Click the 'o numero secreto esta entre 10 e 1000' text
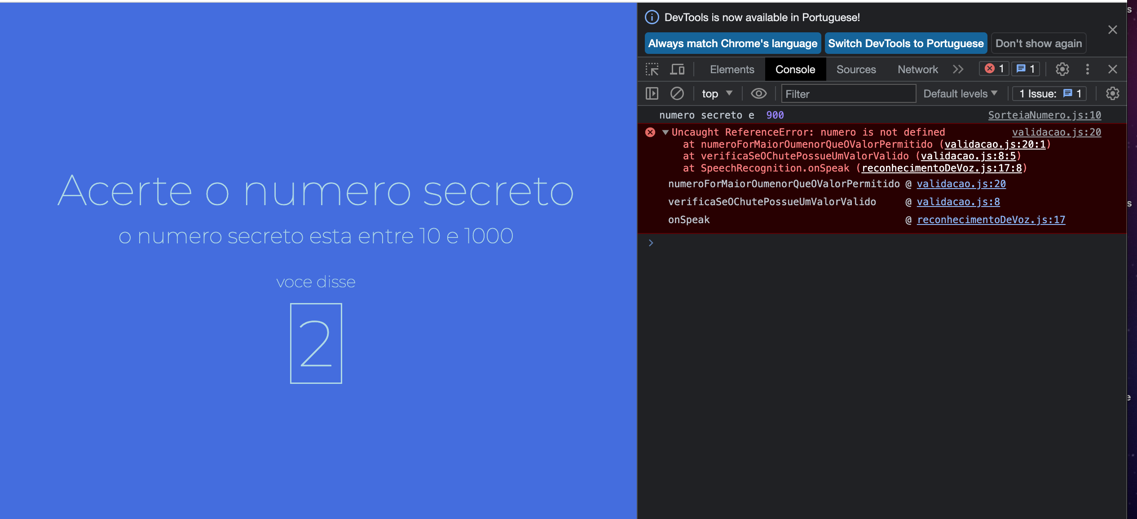The height and width of the screenshot is (519, 1137). pyautogui.click(x=316, y=236)
